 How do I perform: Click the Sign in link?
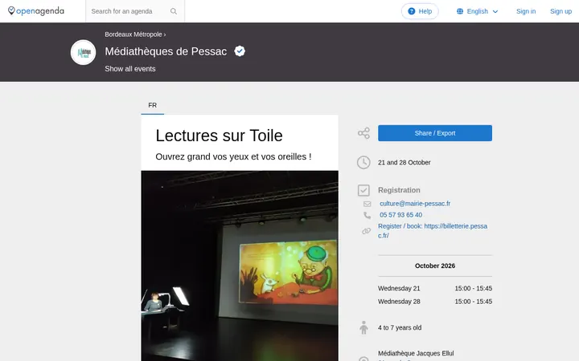point(526,11)
